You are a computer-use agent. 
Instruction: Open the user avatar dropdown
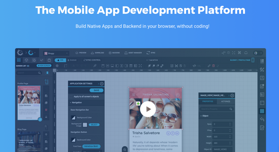pyautogui.click(x=258, y=53)
